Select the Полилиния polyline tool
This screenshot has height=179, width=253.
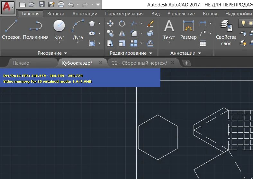[x=36, y=30]
